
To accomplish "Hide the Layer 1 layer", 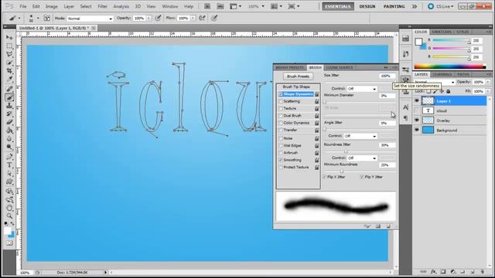I will coord(417,101).
